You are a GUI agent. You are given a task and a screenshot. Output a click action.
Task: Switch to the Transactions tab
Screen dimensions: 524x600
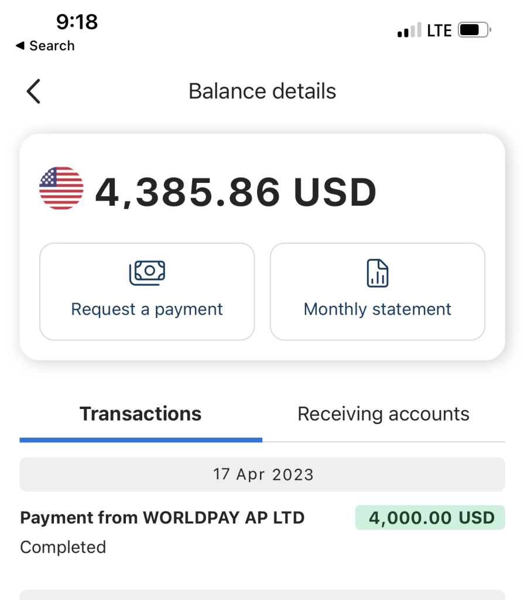141,414
